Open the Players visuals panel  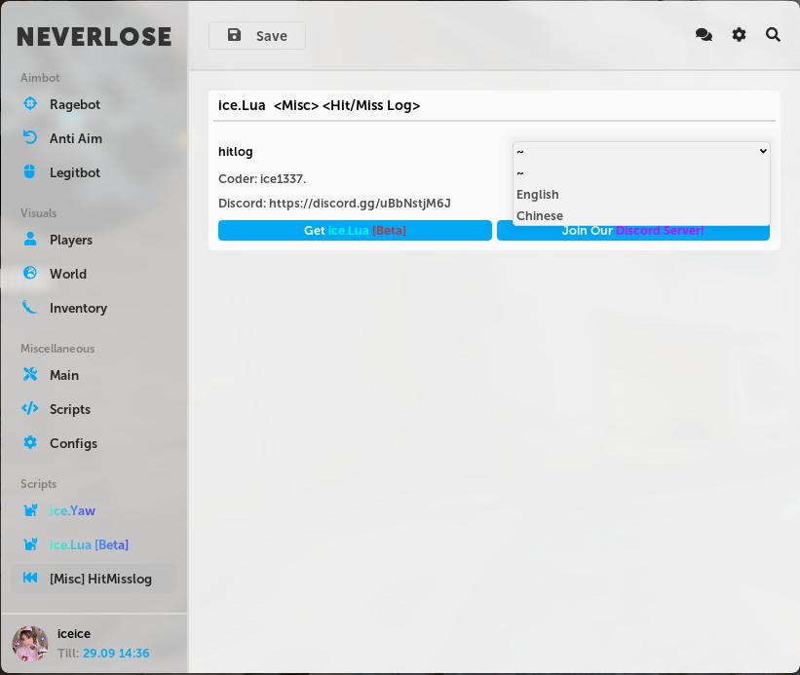(x=29, y=240)
